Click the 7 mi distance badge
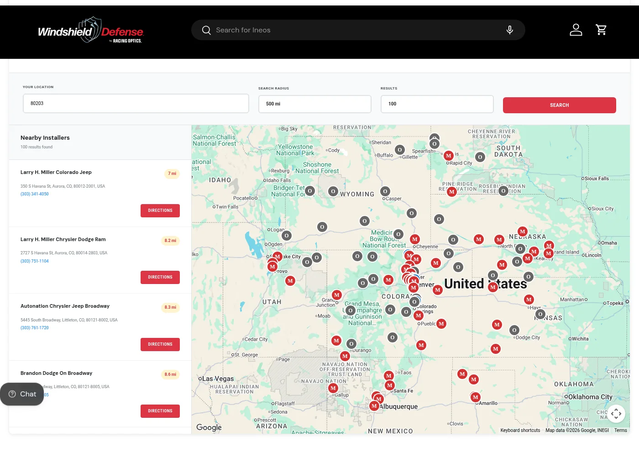639x463 pixels. pos(172,174)
